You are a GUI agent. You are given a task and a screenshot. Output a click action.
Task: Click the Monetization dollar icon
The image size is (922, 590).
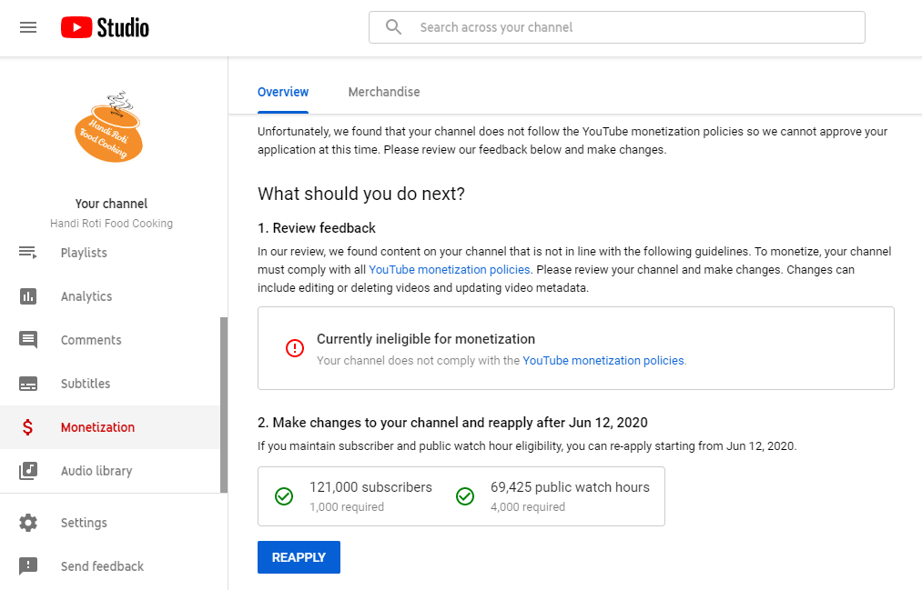(x=28, y=427)
